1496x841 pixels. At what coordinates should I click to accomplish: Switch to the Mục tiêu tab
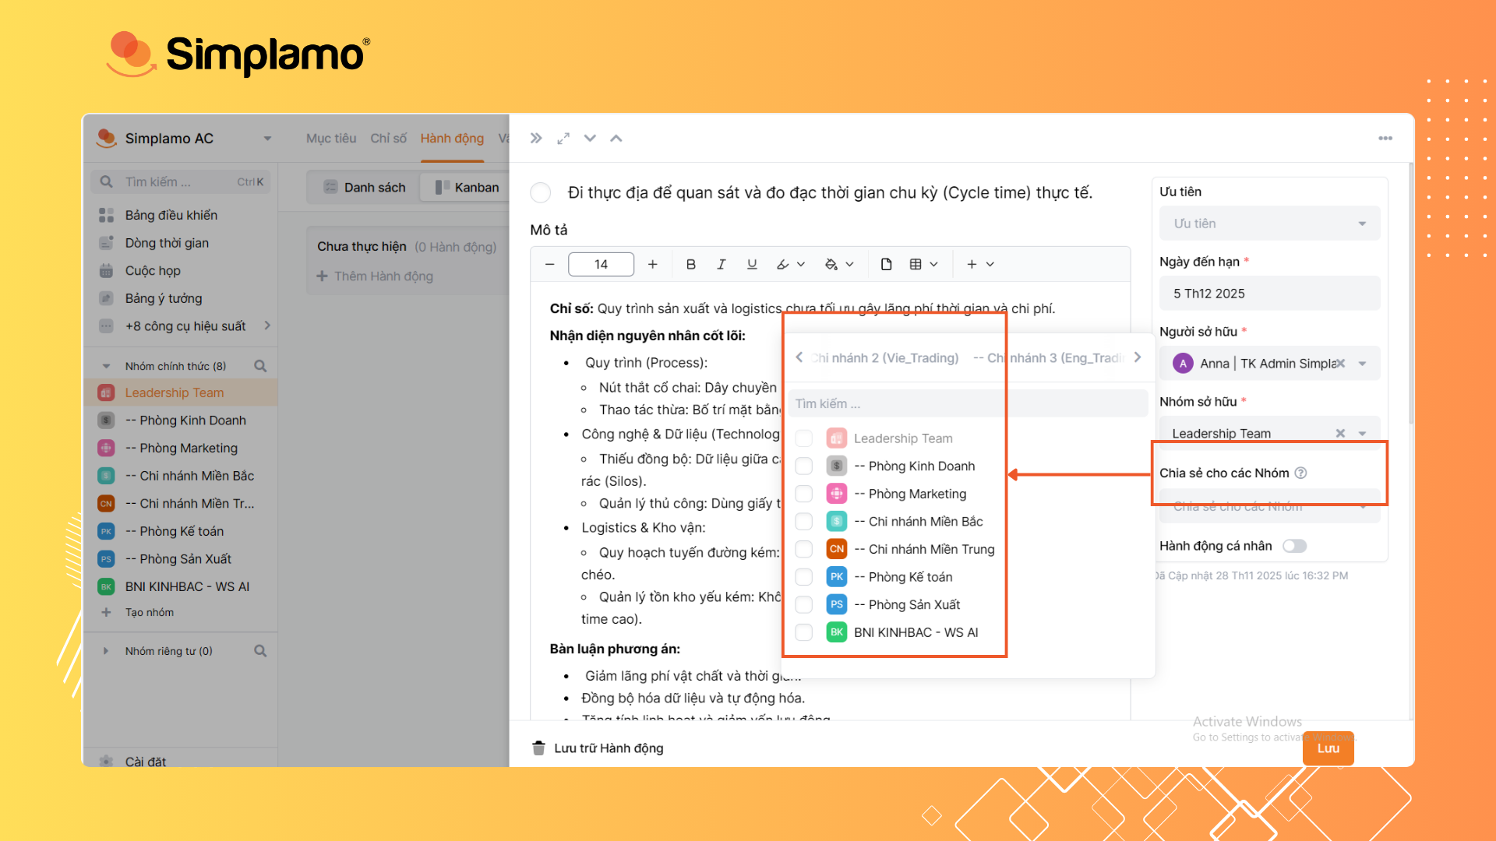click(331, 139)
